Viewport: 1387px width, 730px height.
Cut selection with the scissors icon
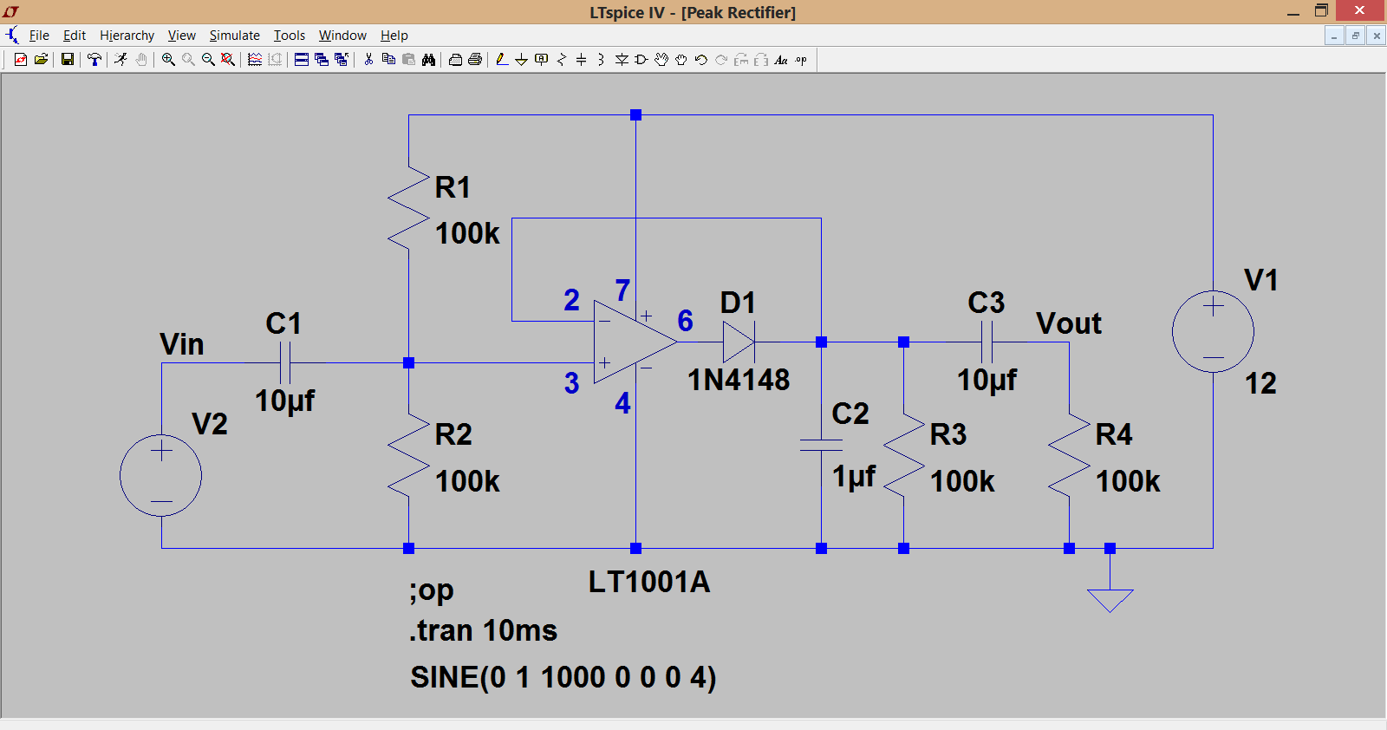pyautogui.click(x=368, y=60)
